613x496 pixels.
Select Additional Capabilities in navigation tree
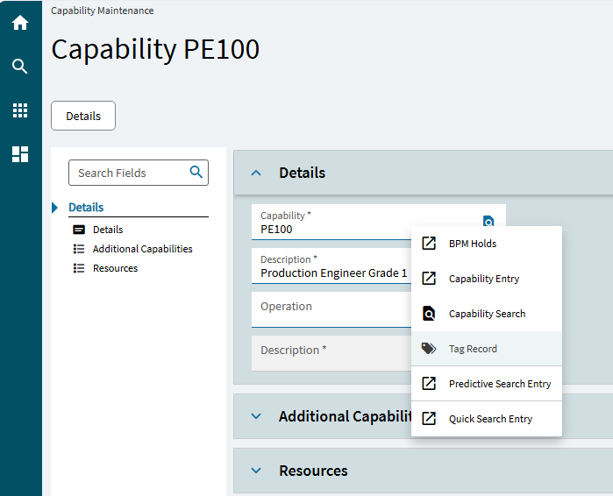point(142,249)
